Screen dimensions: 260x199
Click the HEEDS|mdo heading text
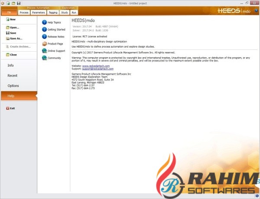[x=83, y=20]
